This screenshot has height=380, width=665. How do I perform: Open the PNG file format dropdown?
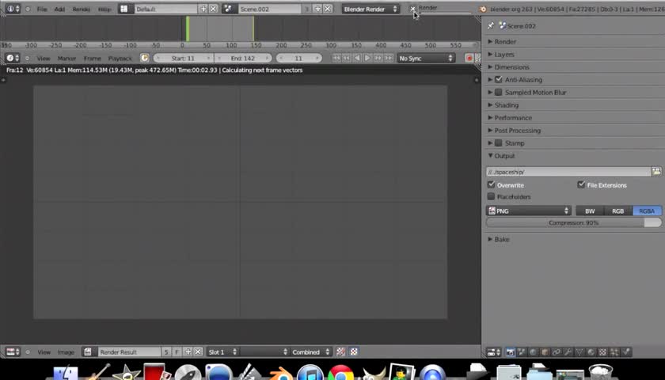(x=529, y=211)
